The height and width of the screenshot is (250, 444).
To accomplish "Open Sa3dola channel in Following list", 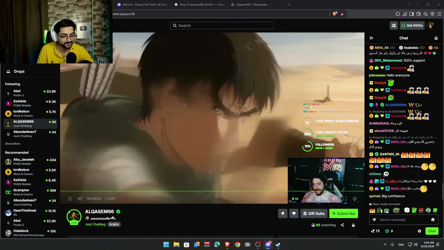I will click(30, 103).
